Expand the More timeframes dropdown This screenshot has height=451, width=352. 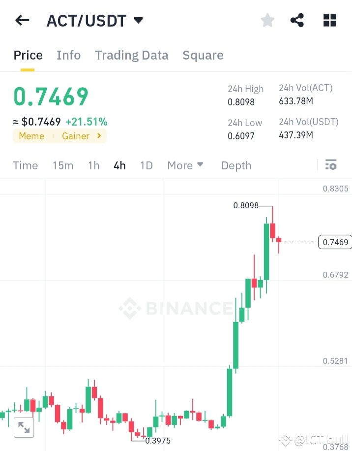point(185,165)
